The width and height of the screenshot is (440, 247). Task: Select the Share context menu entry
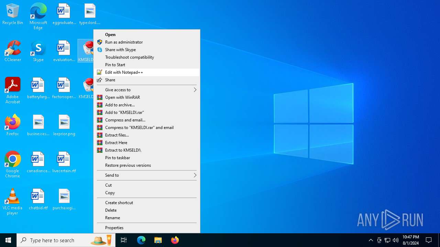click(147, 80)
